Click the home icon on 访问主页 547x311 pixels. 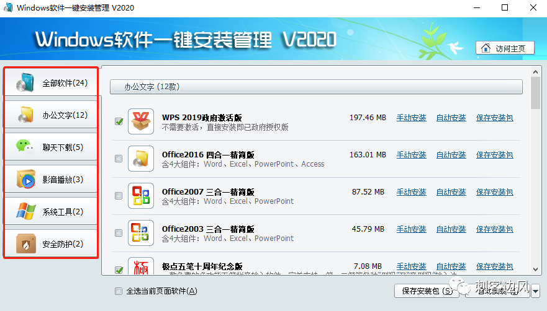coord(486,48)
